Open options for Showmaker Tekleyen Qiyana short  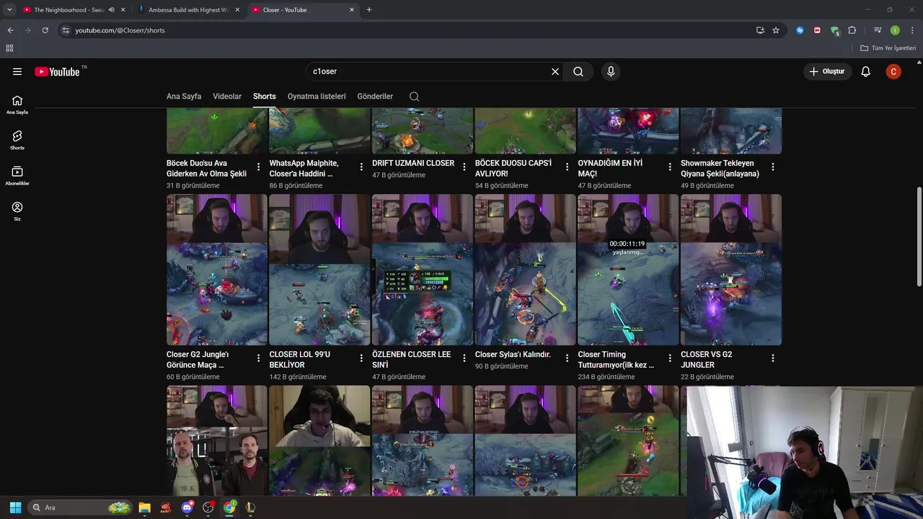point(772,167)
